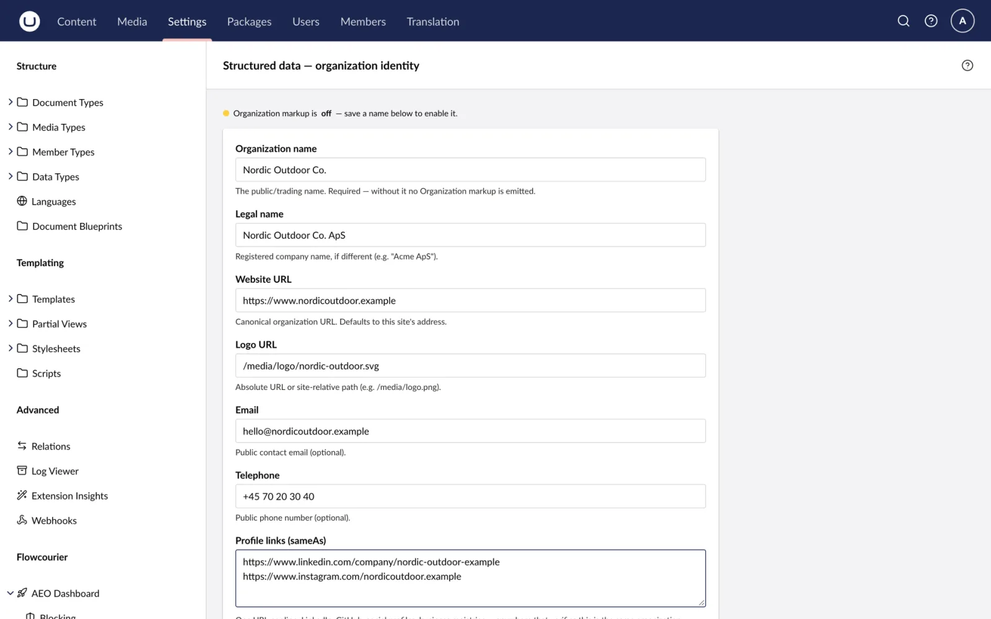Click the Umbraco logo icon
The height and width of the screenshot is (619, 991).
point(29,21)
